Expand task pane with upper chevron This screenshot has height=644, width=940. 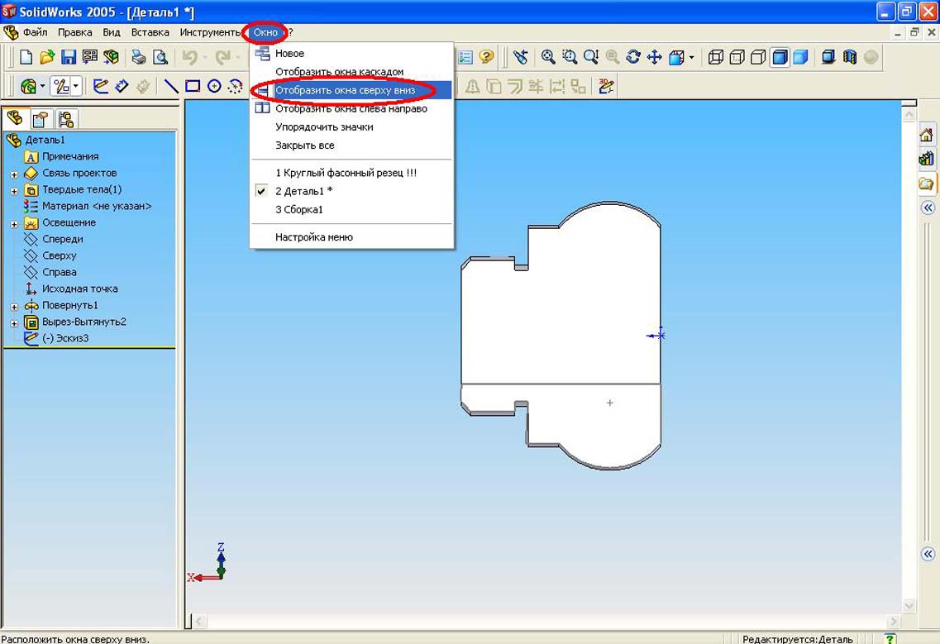(928, 208)
